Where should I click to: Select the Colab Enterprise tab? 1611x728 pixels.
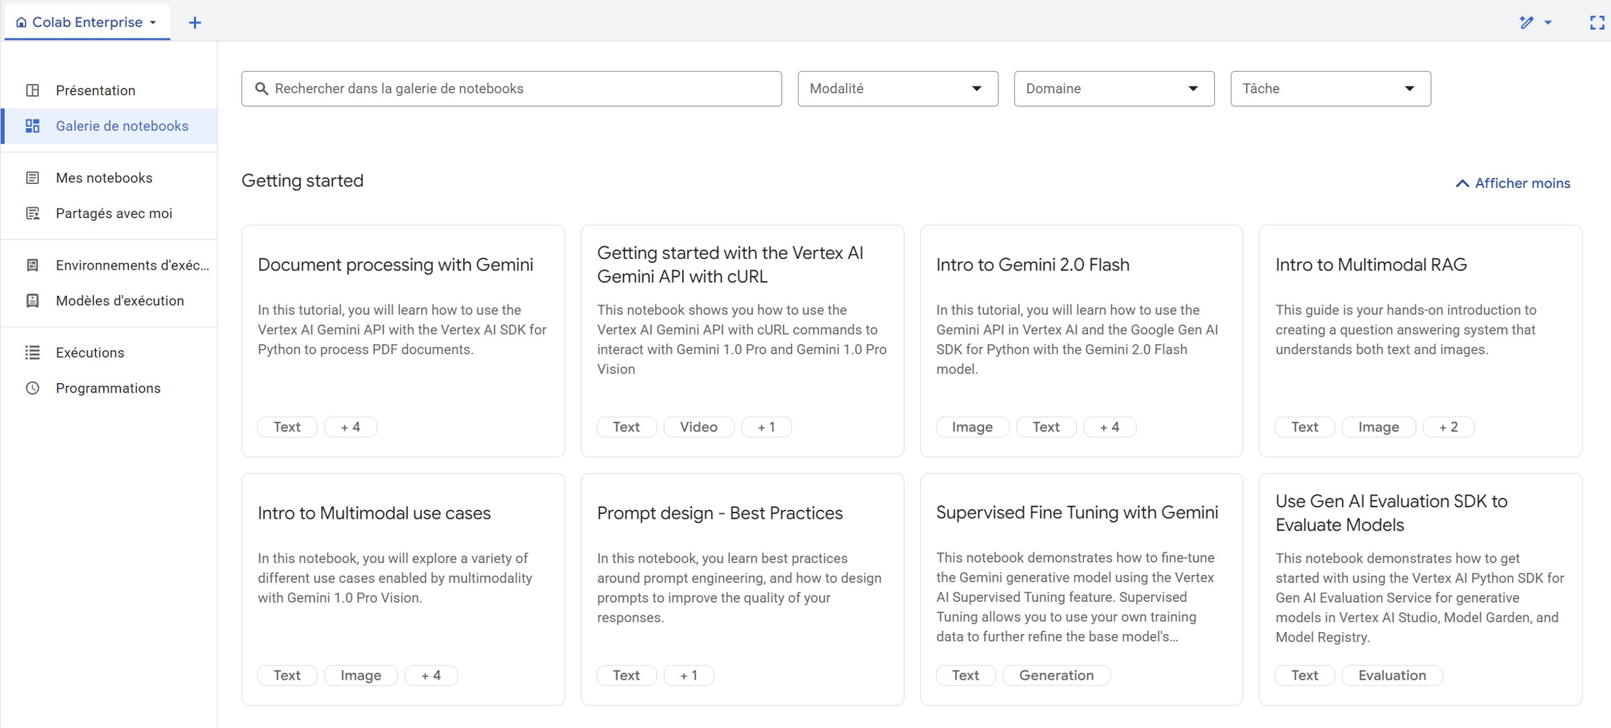tap(87, 21)
